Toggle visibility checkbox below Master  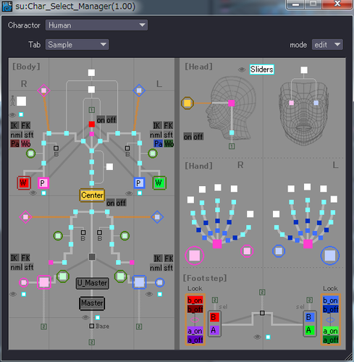(98, 317)
